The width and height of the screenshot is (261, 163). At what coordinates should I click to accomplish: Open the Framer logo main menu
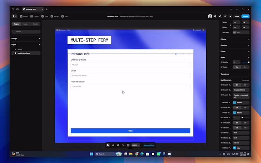pyautogui.click(x=14, y=16)
